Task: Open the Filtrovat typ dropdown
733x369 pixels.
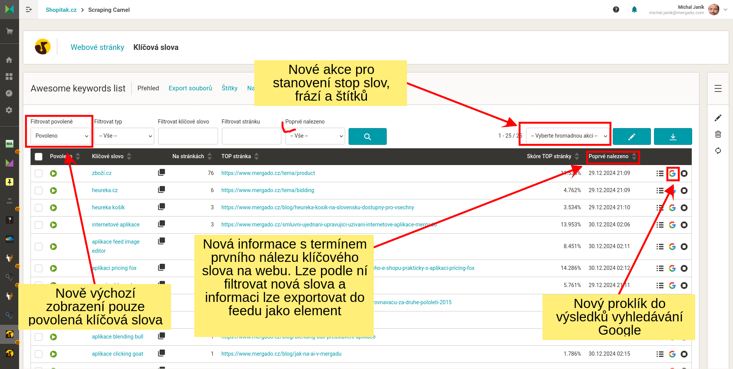Action: coord(124,136)
